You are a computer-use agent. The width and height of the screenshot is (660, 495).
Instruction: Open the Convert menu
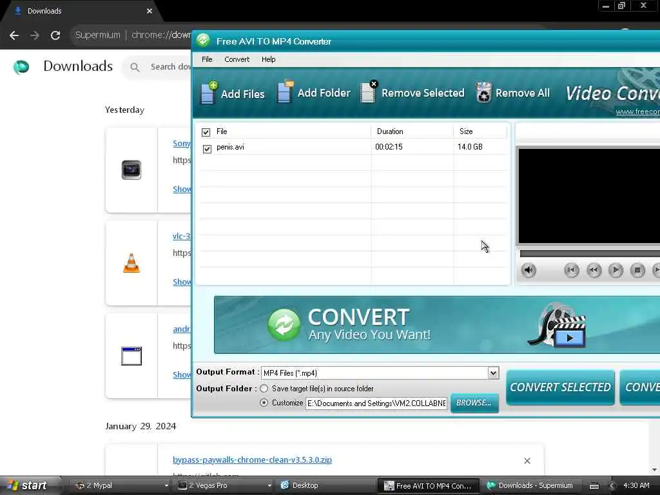(x=237, y=59)
